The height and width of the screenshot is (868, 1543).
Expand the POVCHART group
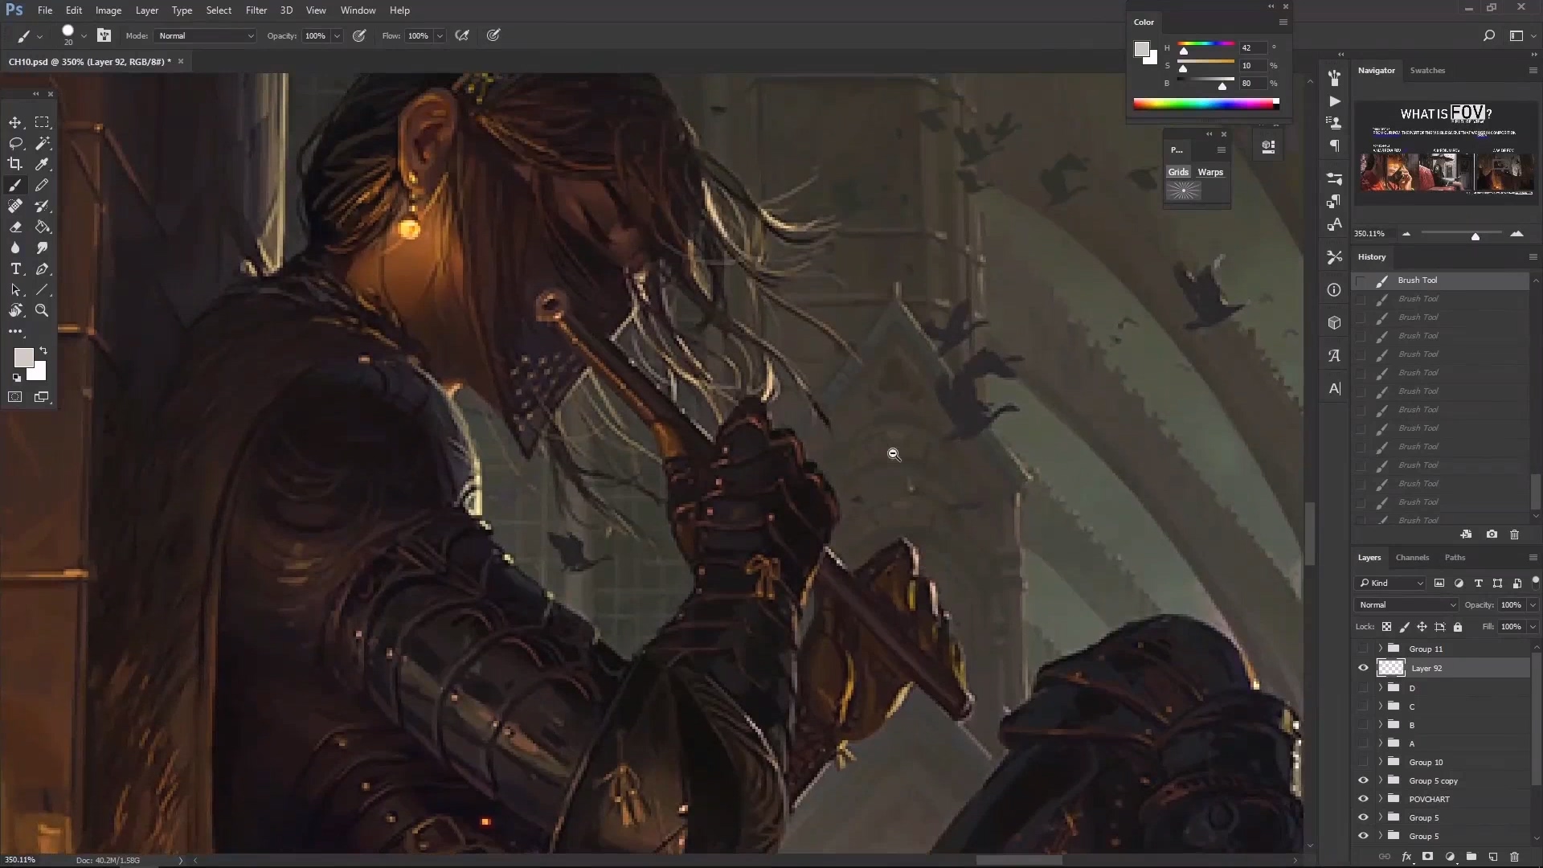(1381, 799)
